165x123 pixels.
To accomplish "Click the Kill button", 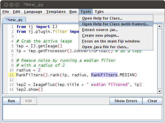I will point(28,101).
